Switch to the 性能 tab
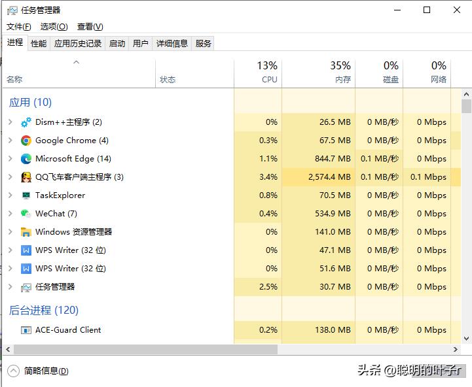Viewport: 472px width, 387px height. coord(39,44)
